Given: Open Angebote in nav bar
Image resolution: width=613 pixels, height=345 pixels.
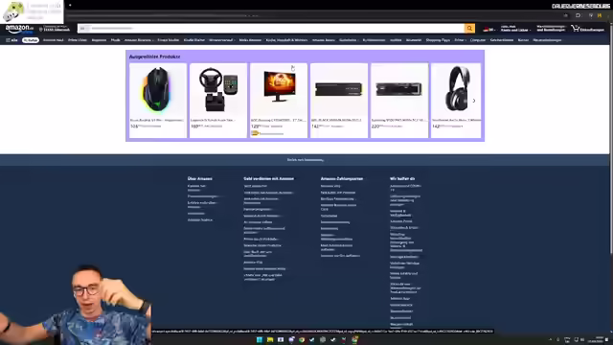Looking at the screenshot, I should coord(99,40).
